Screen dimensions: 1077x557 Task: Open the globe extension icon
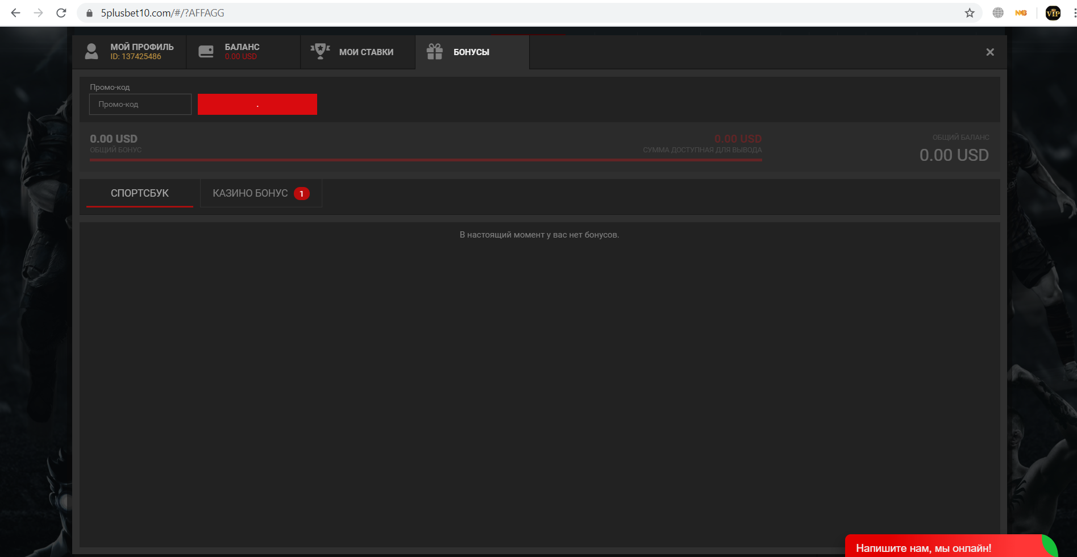pyautogui.click(x=998, y=13)
